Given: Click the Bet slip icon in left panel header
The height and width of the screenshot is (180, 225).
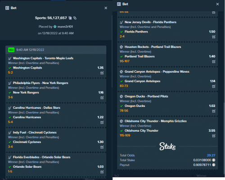Looking at the screenshot, I should (7, 8).
